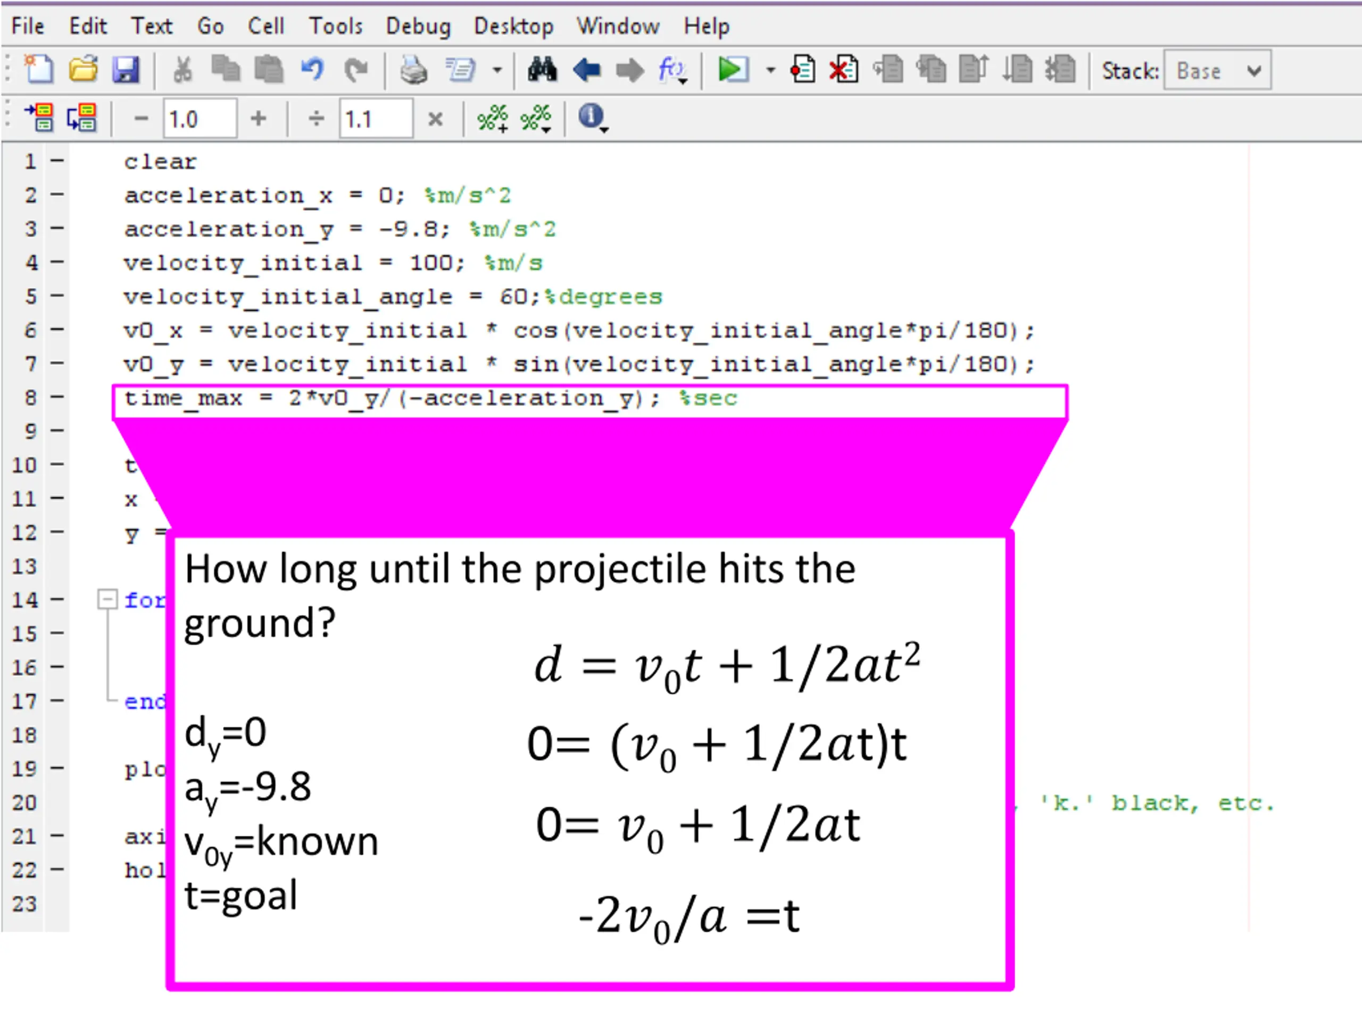
Task: Click 'clear' command on line 1
Action: [x=160, y=162]
